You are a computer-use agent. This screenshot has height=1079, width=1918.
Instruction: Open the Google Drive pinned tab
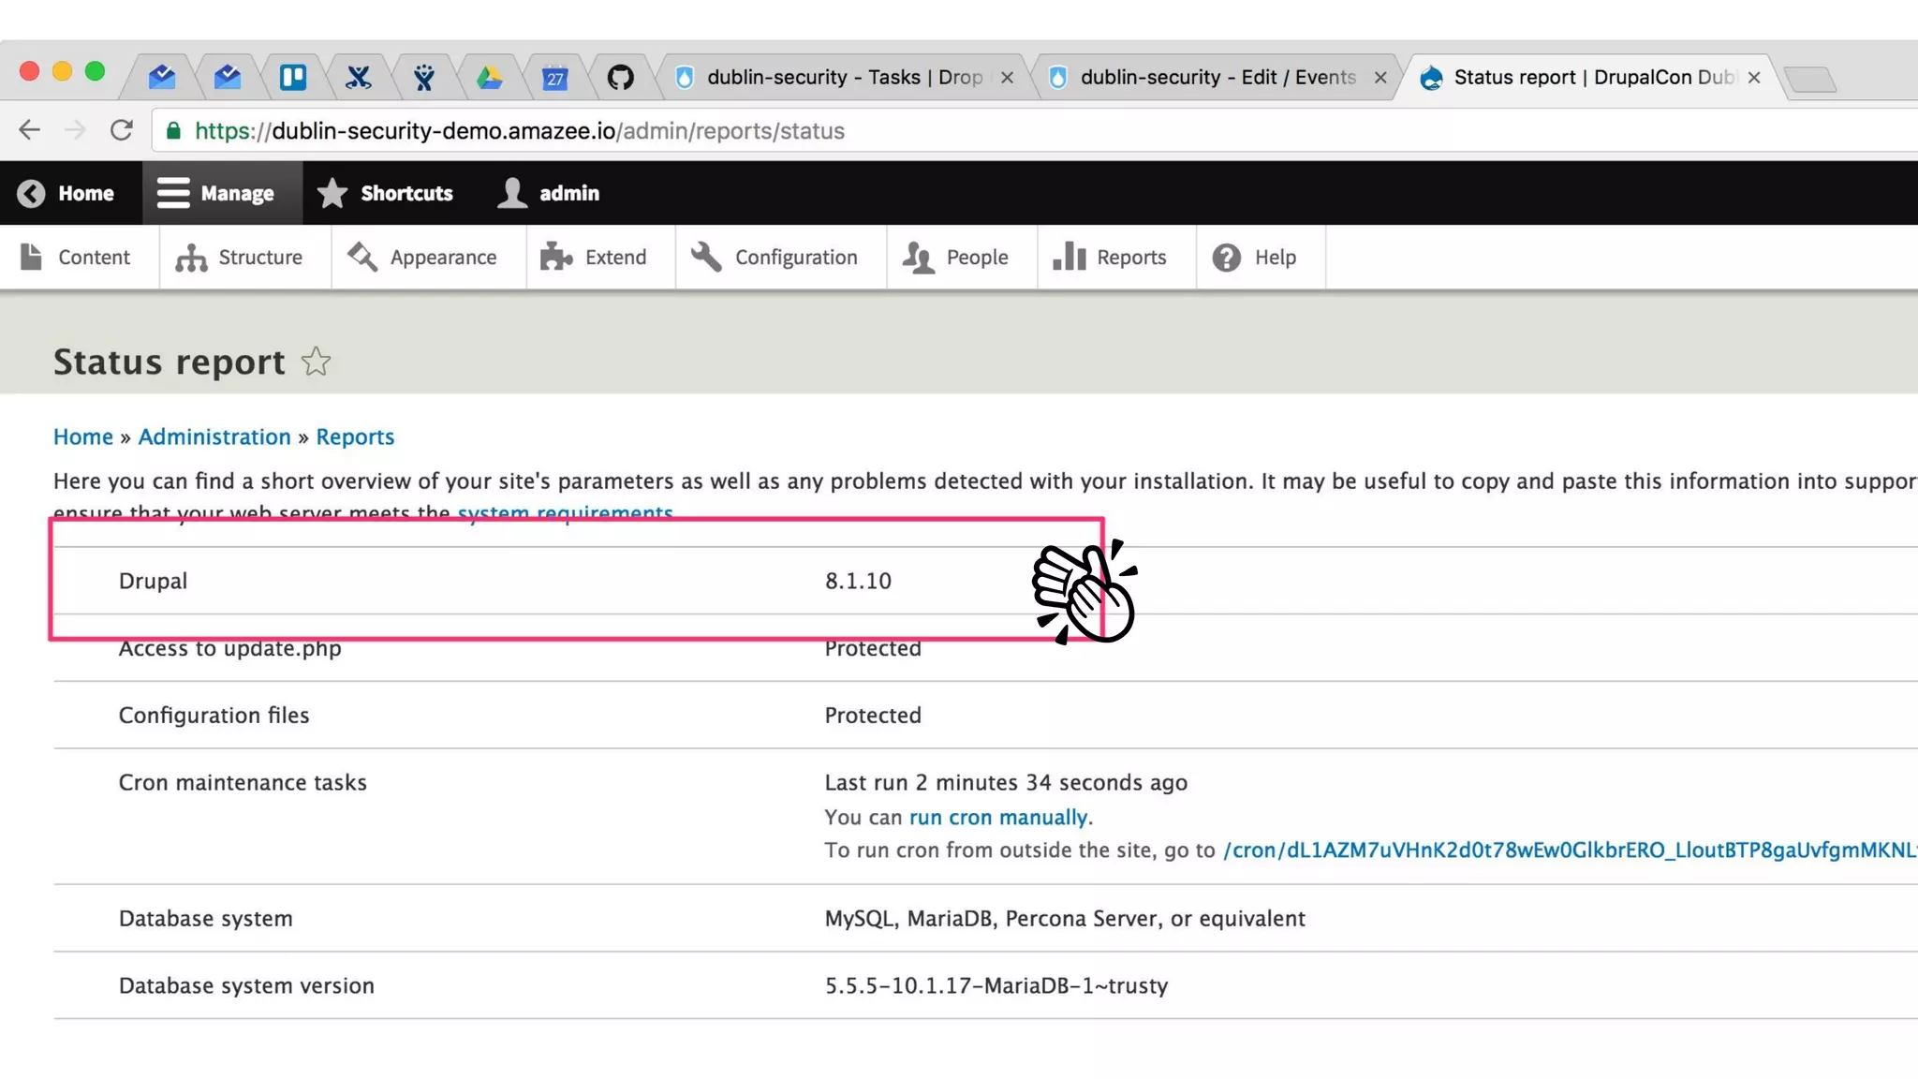(489, 78)
